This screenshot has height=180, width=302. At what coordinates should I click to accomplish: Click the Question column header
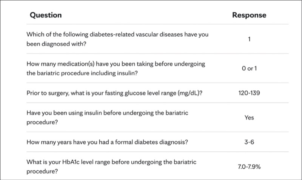pyautogui.click(x=46, y=16)
